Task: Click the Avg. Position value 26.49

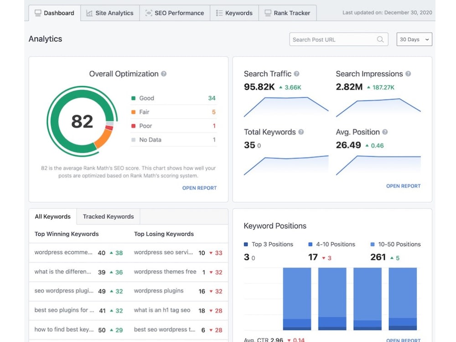Action: click(348, 145)
